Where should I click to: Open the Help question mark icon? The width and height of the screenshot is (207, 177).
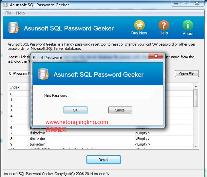[164, 25]
